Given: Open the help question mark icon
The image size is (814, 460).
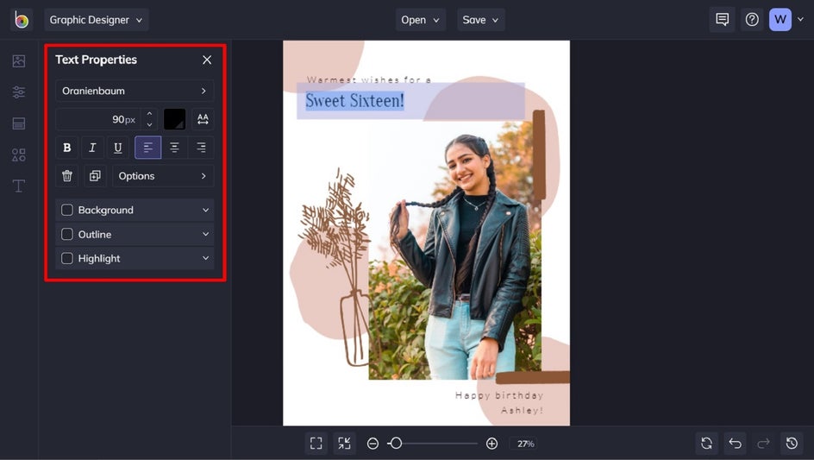Looking at the screenshot, I should [752, 20].
